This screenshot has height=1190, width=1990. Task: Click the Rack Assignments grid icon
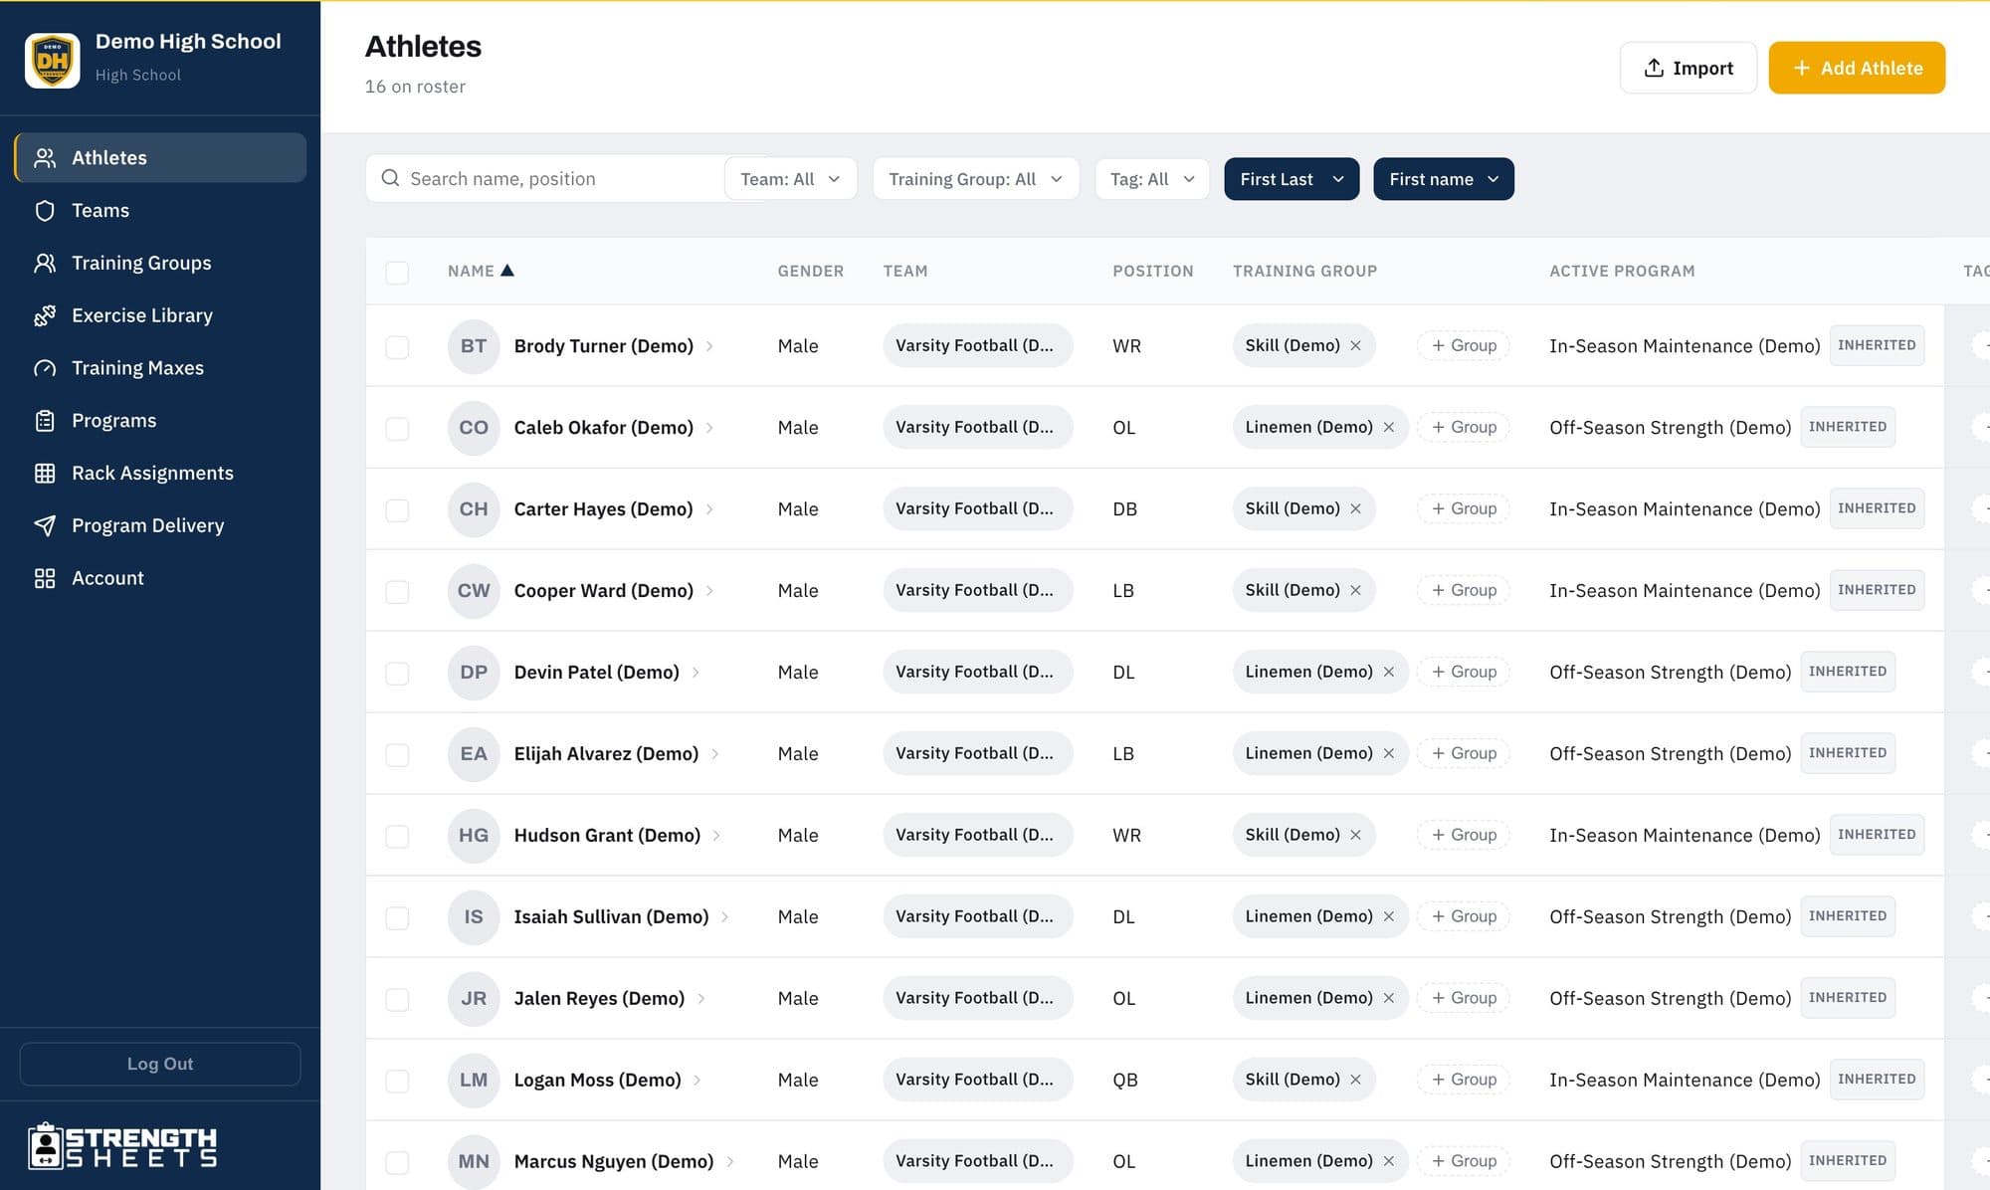(x=45, y=474)
